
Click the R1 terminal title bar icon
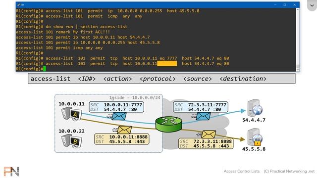click(19, 4)
